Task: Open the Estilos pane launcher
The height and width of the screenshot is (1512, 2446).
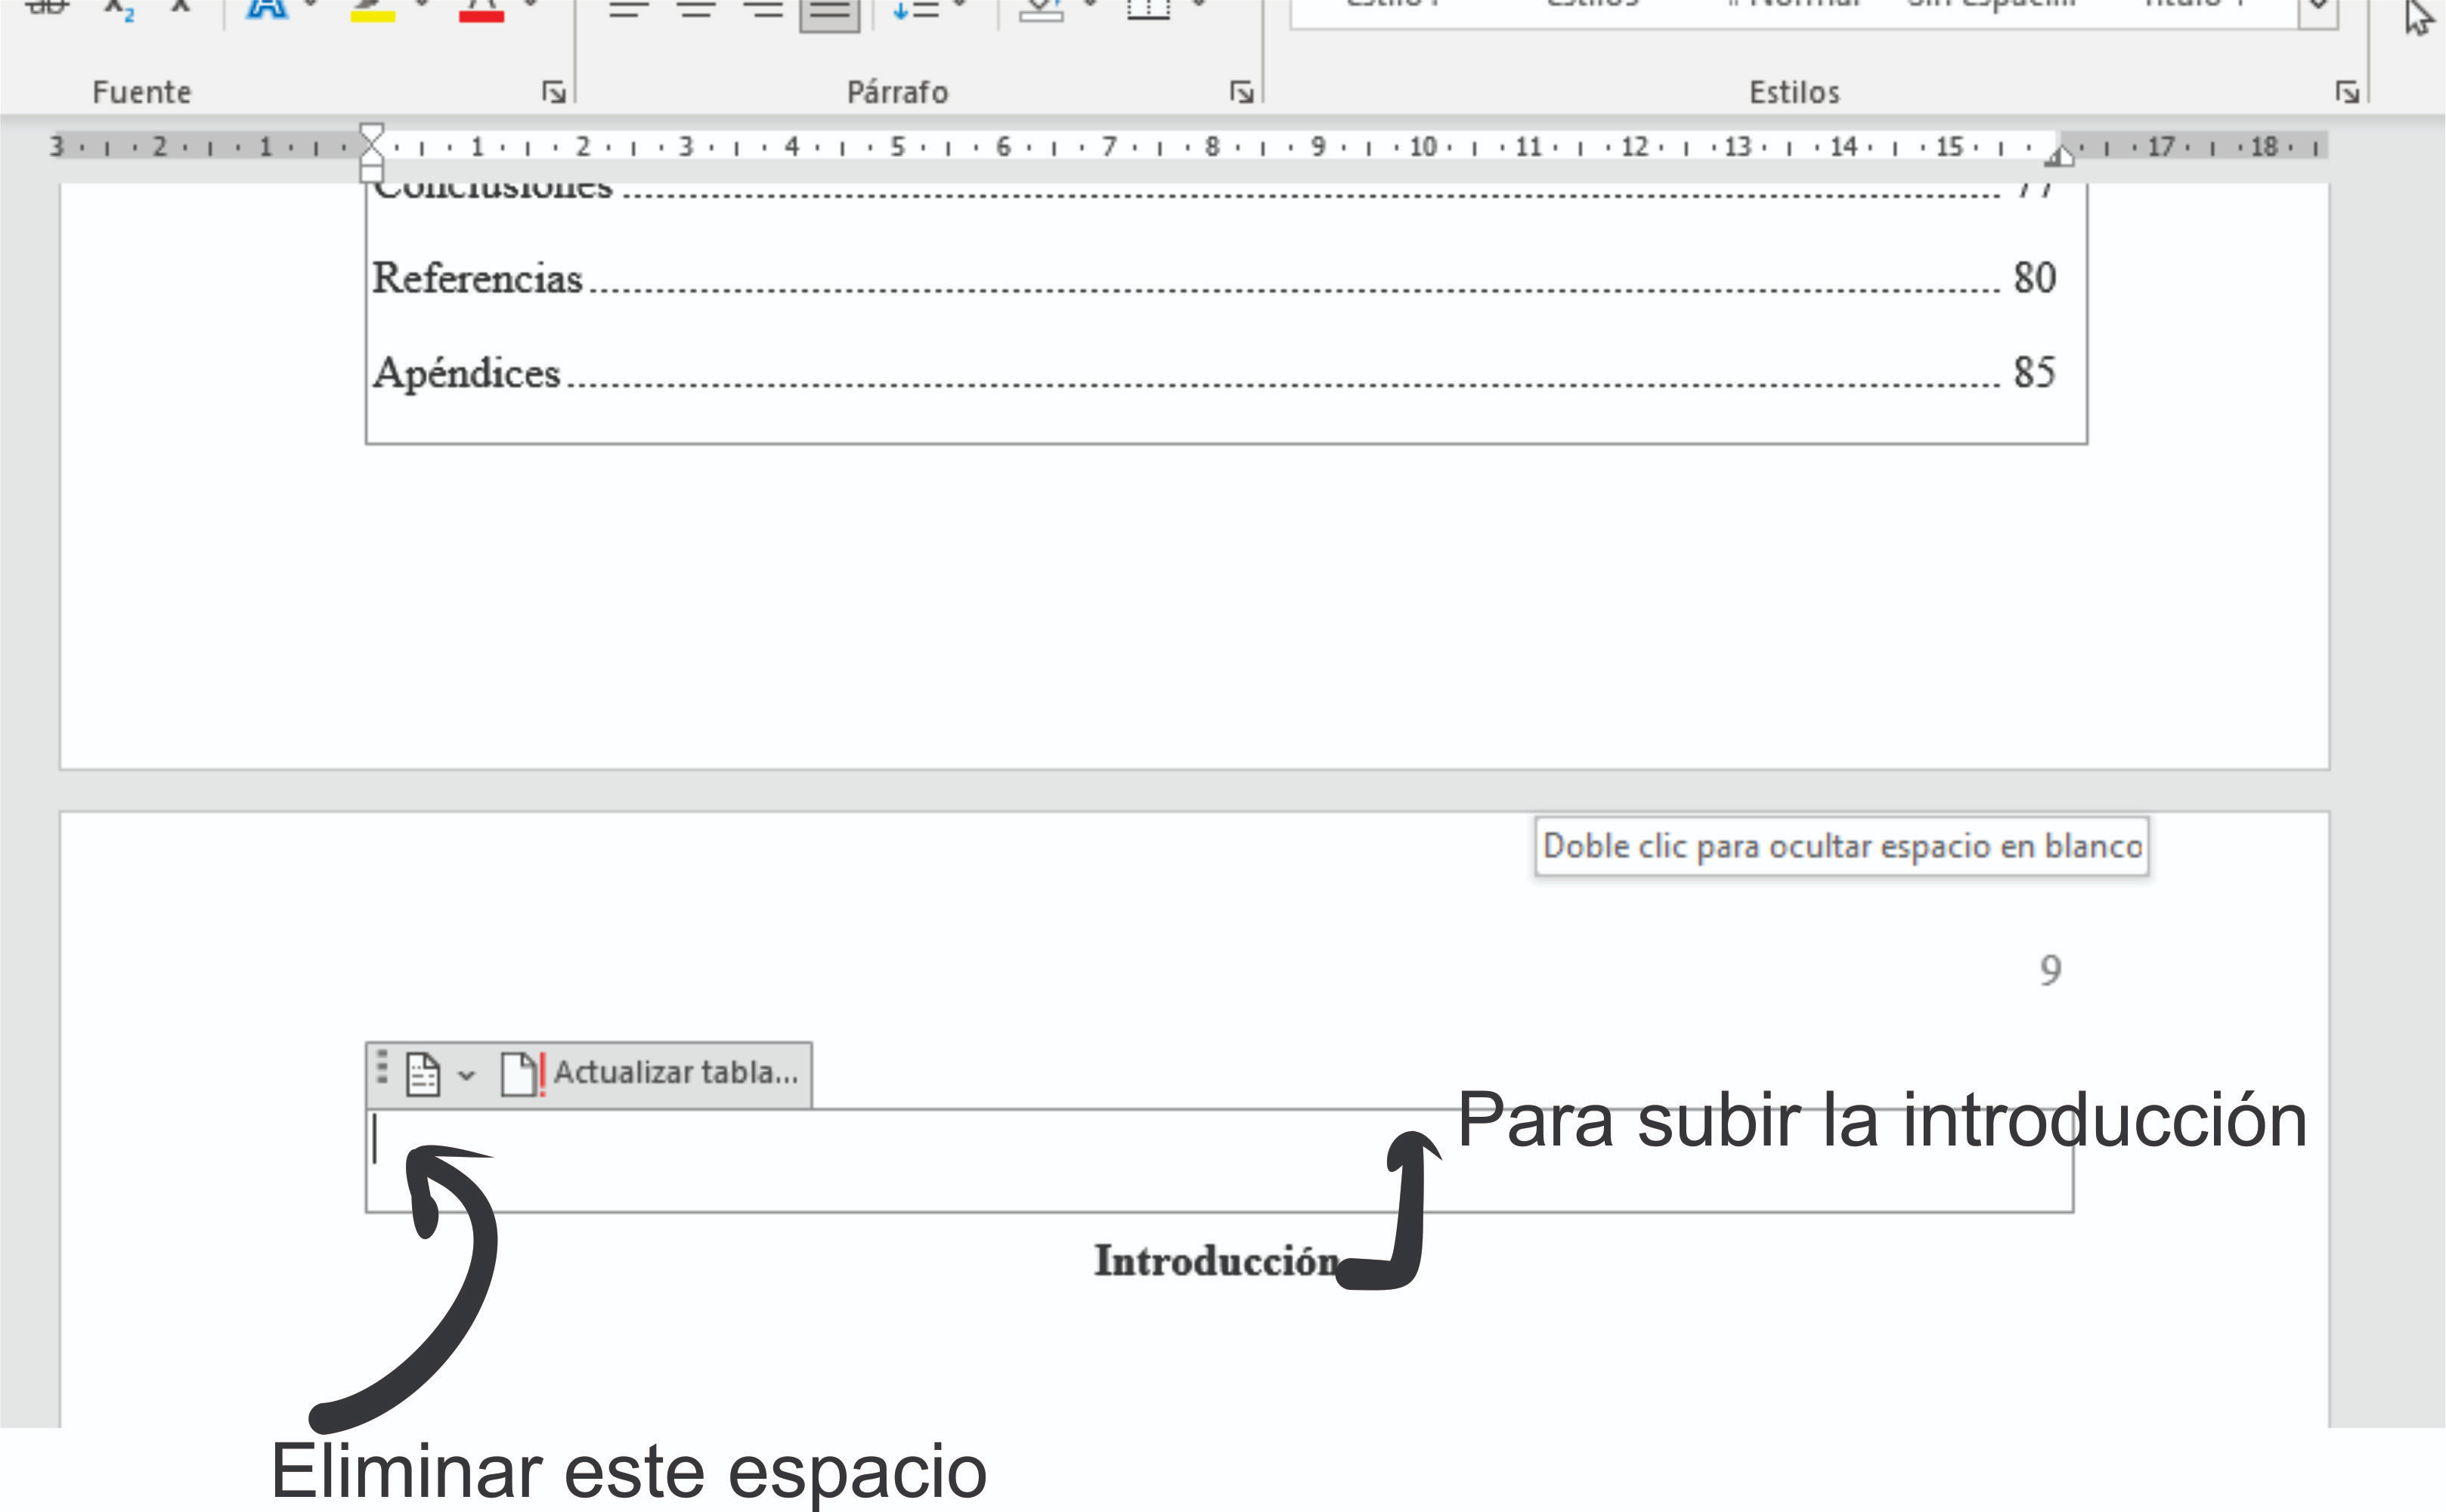Action: (2347, 93)
